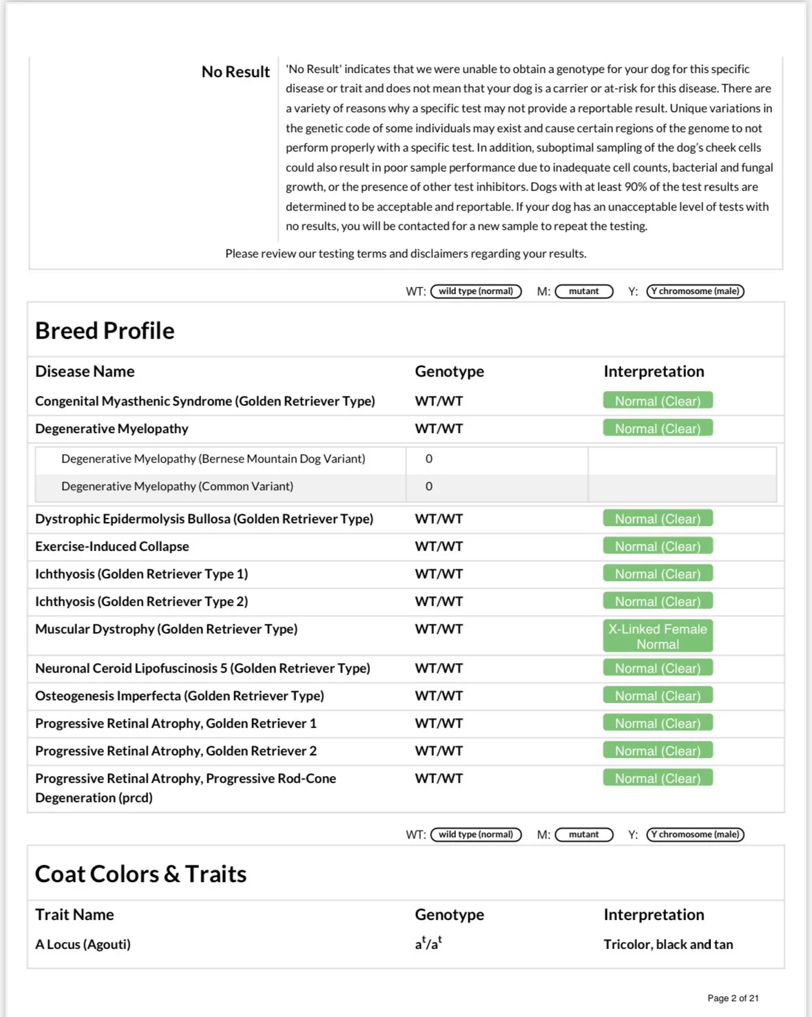Click the mutant legend pill

(583, 291)
